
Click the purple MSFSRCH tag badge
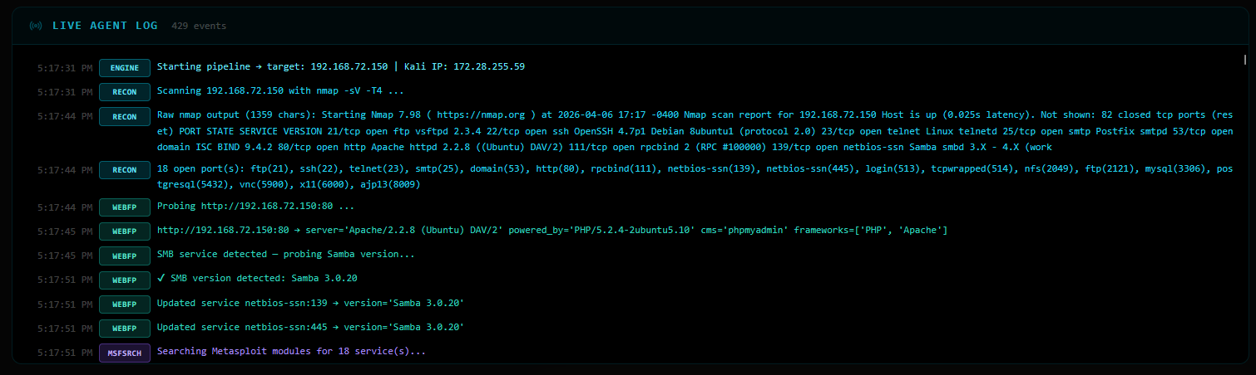click(125, 353)
